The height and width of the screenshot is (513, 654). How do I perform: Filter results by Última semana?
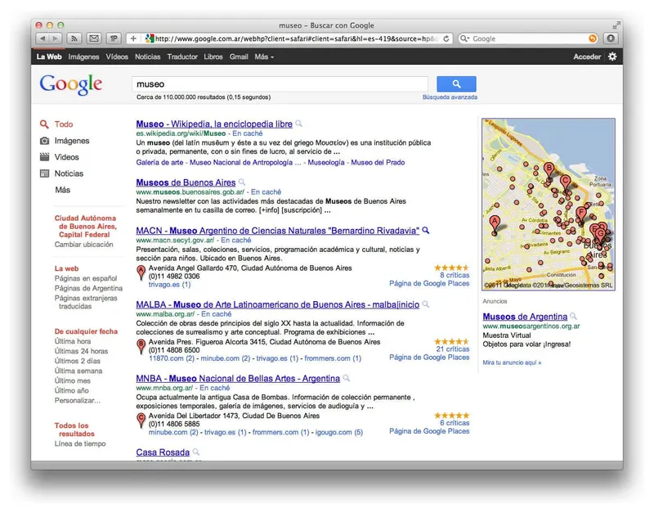(78, 371)
